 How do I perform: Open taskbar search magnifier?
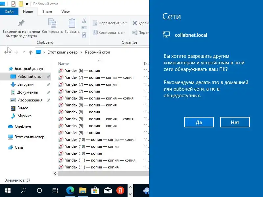tap(24, 190)
